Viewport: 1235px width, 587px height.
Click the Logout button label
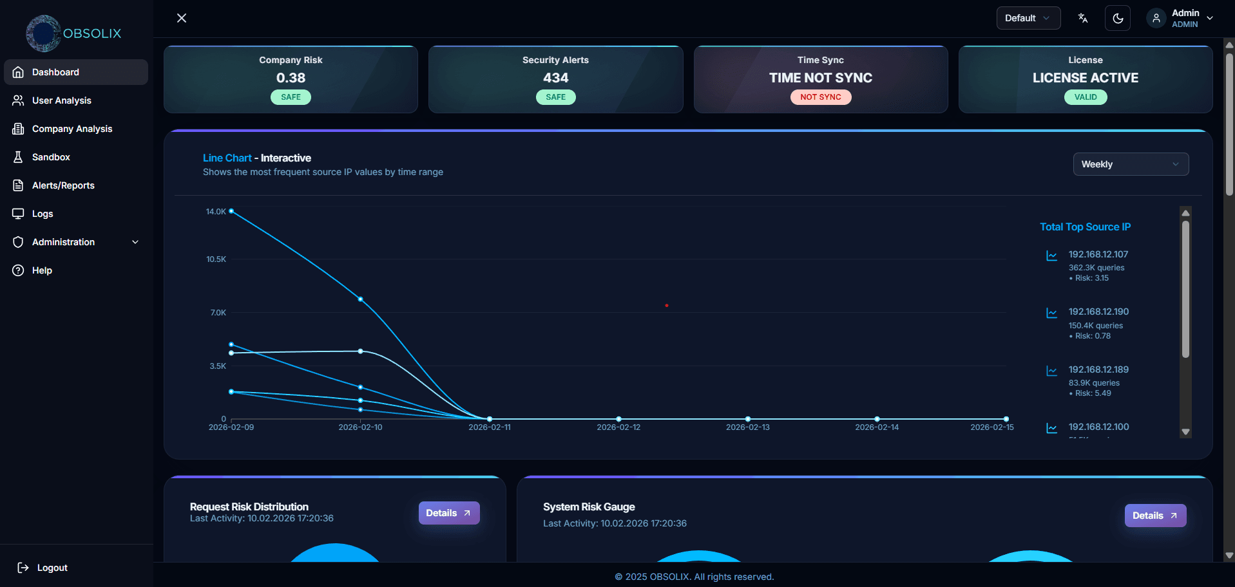(x=52, y=568)
